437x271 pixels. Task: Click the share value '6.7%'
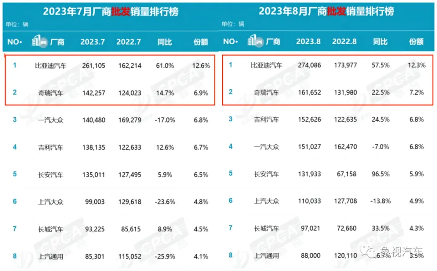coord(201,147)
